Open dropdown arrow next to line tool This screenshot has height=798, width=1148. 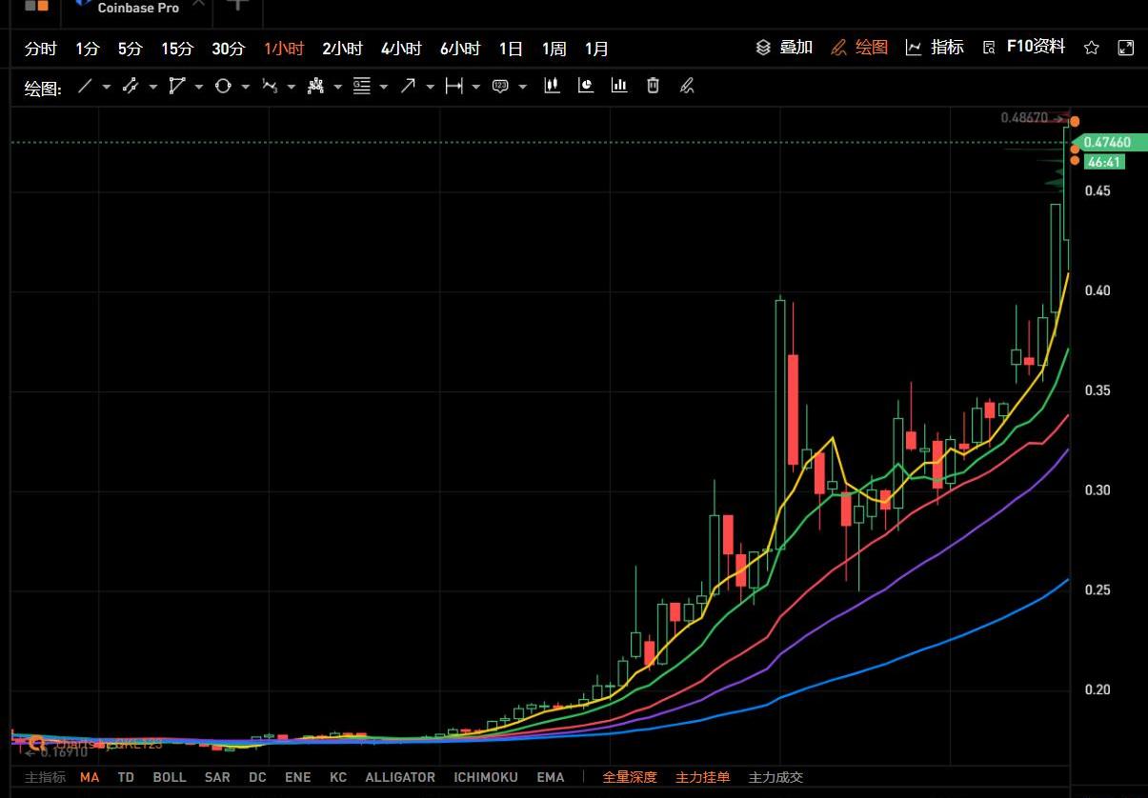[x=106, y=88]
